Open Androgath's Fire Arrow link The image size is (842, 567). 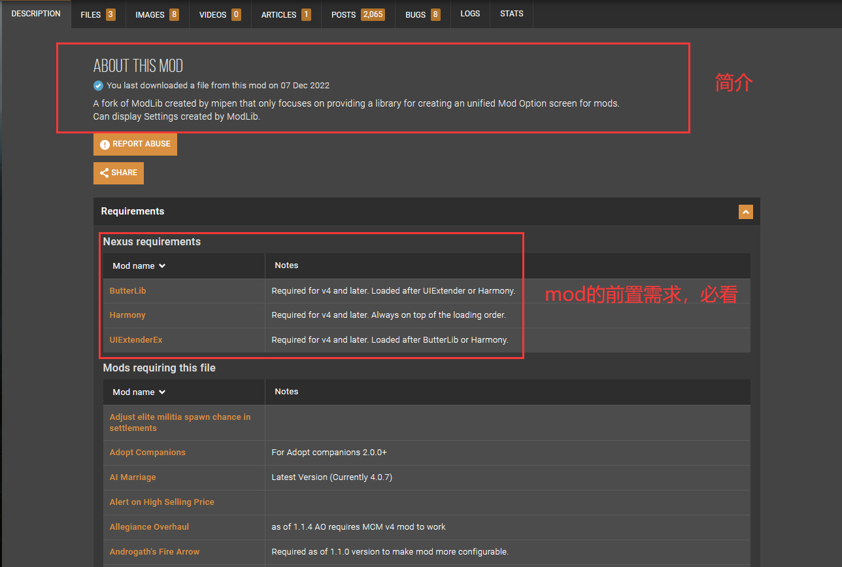(154, 552)
